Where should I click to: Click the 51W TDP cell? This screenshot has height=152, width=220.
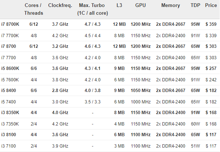(195, 146)
